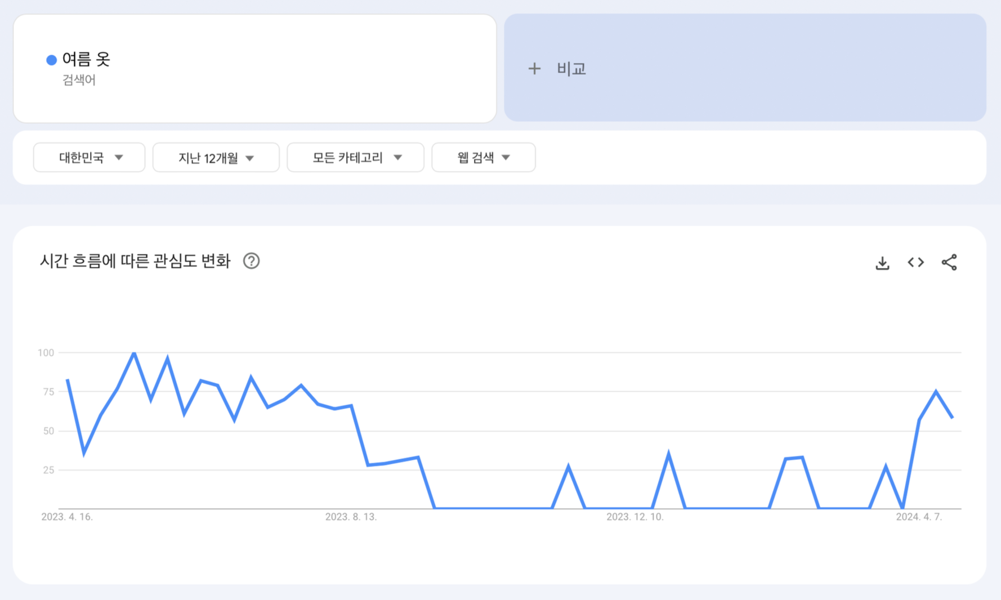Open the 대한민국 region dropdown
Screen dimensions: 1001x600
coord(88,158)
